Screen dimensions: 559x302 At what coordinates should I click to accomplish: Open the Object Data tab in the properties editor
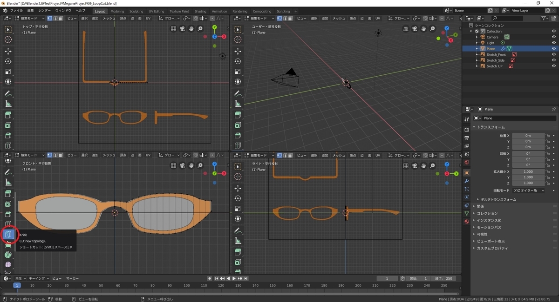(466, 213)
